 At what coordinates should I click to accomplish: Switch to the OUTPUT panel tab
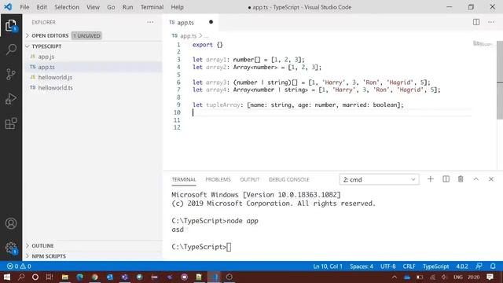250,180
